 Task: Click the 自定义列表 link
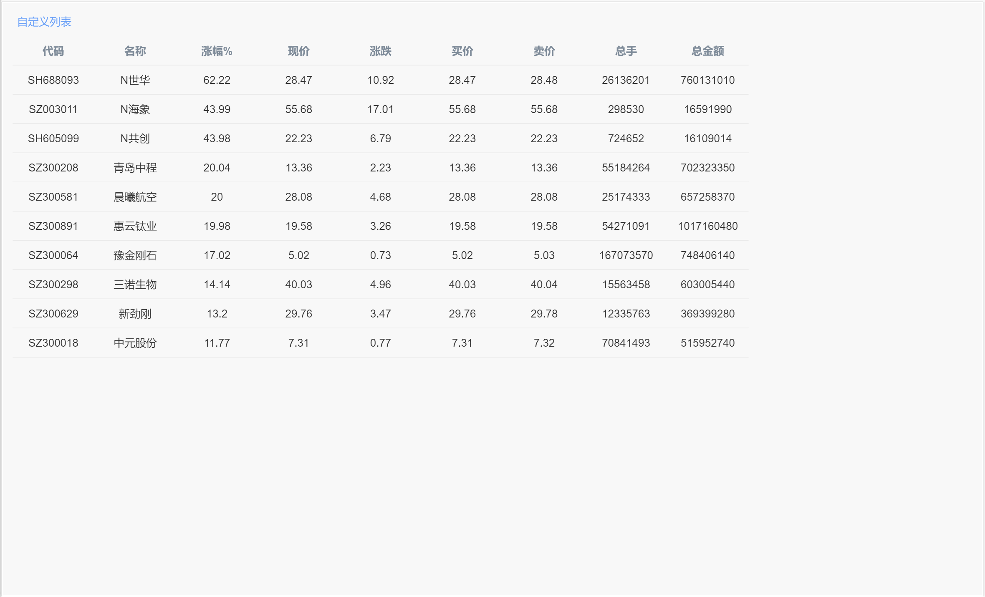coord(44,22)
